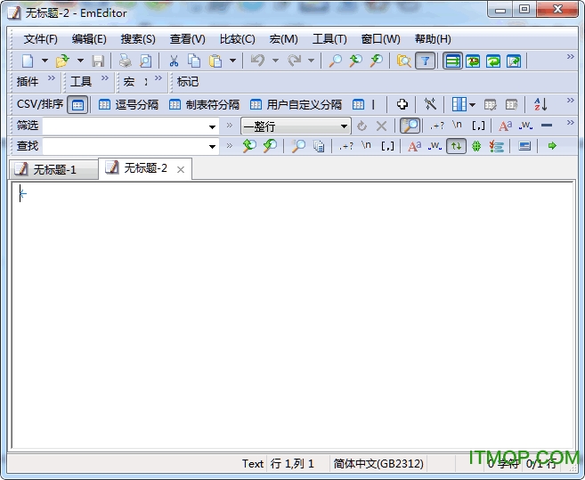Click 简体中文(GB2312) encoding in status bar
Screen dimensions: 585x480
(378, 464)
